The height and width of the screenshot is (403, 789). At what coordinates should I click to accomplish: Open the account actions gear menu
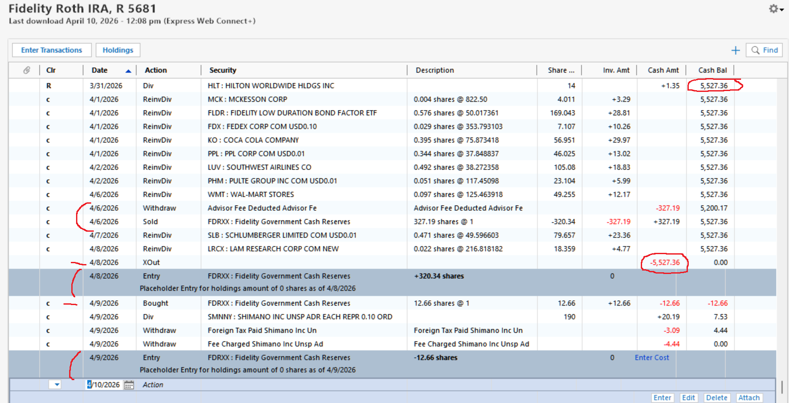point(776,9)
